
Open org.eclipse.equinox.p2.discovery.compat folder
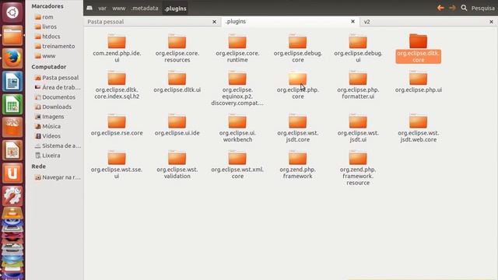(237, 88)
